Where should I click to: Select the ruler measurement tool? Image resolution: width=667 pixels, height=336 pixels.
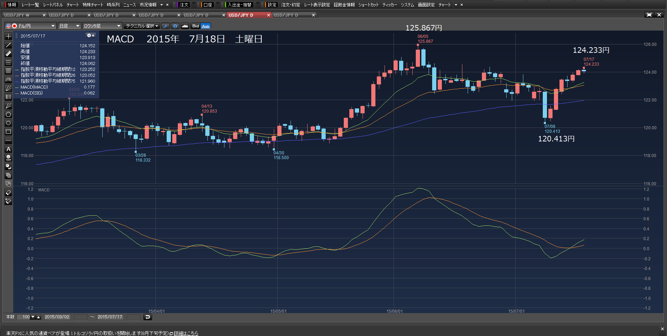8,54
